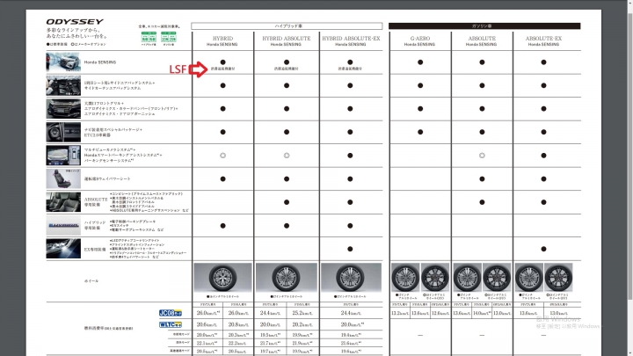Click the power seat row thumbnail
The image size is (633, 356).
click(63, 178)
